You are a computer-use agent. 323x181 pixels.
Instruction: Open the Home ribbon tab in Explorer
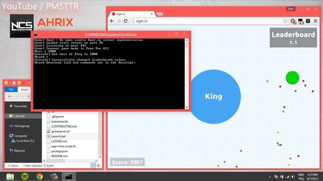click(x=24, y=89)
